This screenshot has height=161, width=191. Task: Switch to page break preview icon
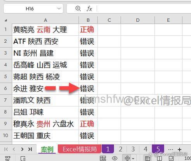160,158
